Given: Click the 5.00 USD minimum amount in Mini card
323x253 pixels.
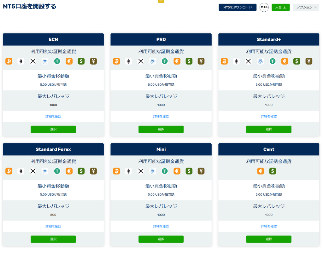Looking at the screenshot, I should pos(161,195).
